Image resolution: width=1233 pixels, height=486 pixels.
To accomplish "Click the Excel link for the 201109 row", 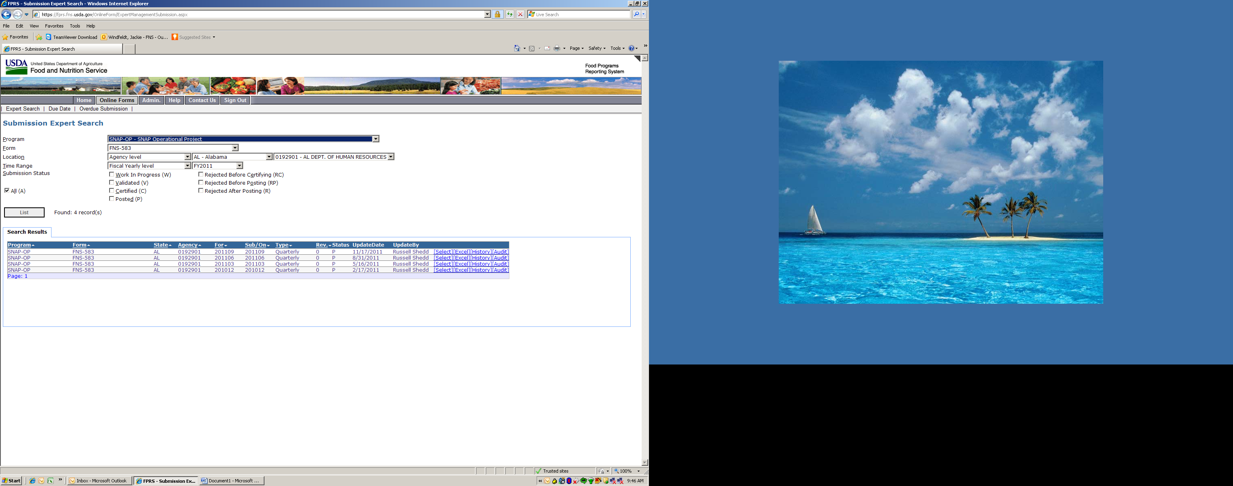I will [462, 252].
